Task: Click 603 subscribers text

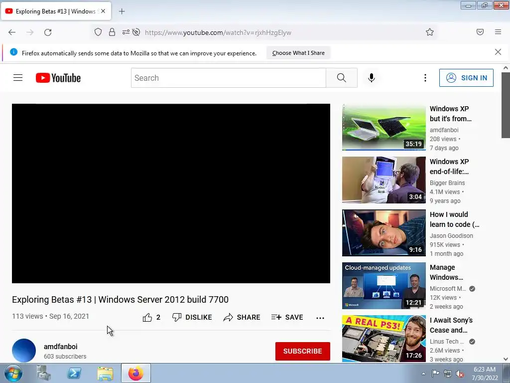Action: click(65, 356)
